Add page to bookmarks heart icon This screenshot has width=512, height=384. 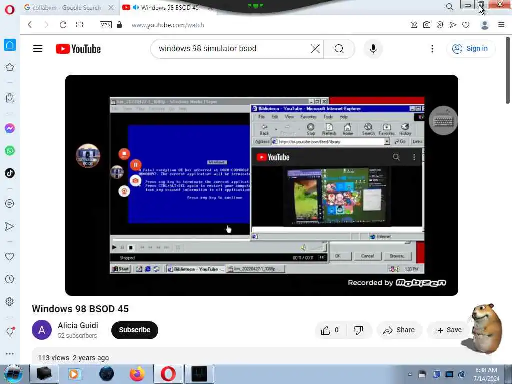[x=466, y=25]
